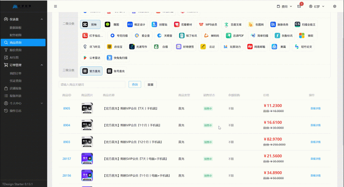Select the 爱企查 category chip
The image size is (344, 187).
(142, 36)
